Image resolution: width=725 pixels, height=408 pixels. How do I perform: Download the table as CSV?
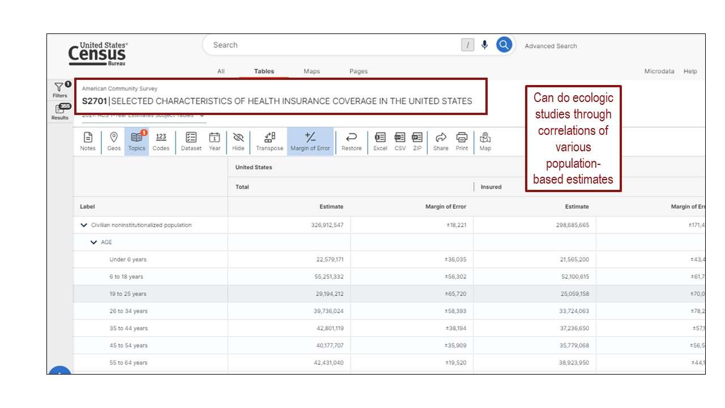click(x=399, y=141)
